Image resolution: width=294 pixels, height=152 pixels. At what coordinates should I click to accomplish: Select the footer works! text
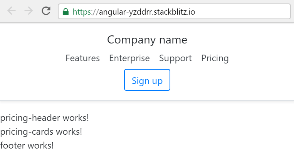pyautogui.click(x=27, y=145)
